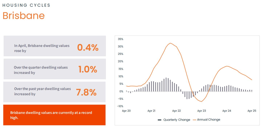Screen dimensions: 263x128
Task: Click the Annual Change legend orange marker
Action: pos(194,120)
